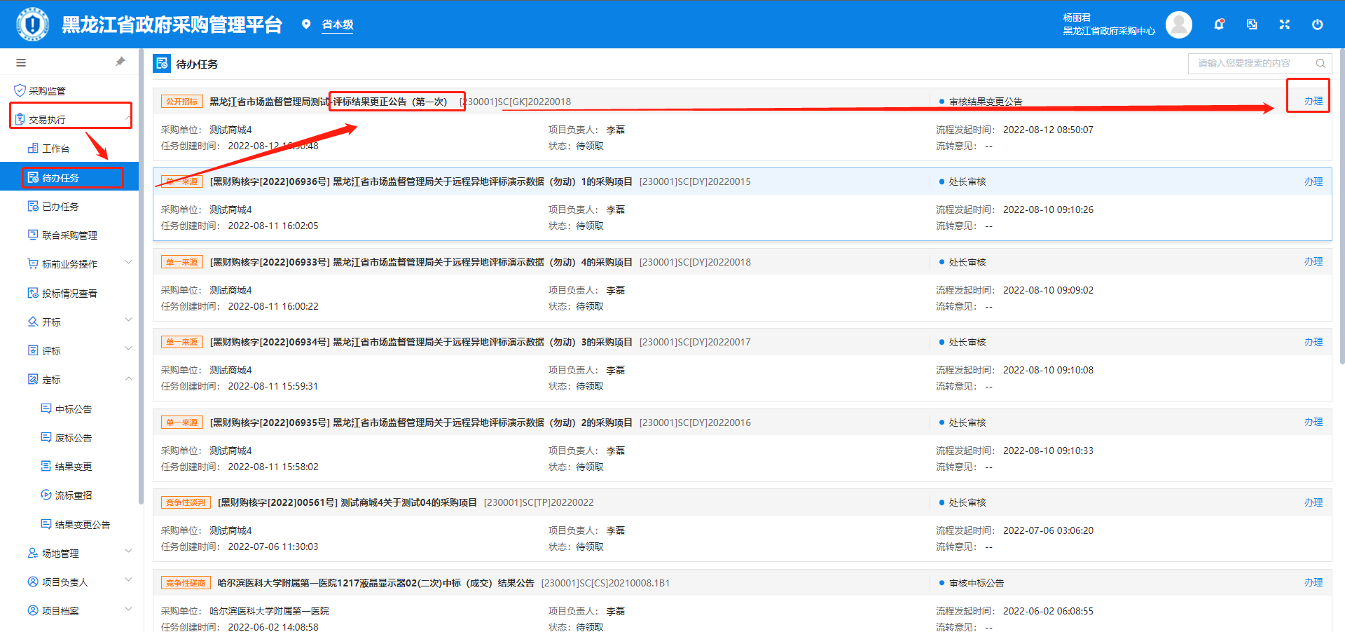Click user name 杨丽君 in header
Image resolution: width=1345 pixels, height=632 pixels.
coord(1077,18)
